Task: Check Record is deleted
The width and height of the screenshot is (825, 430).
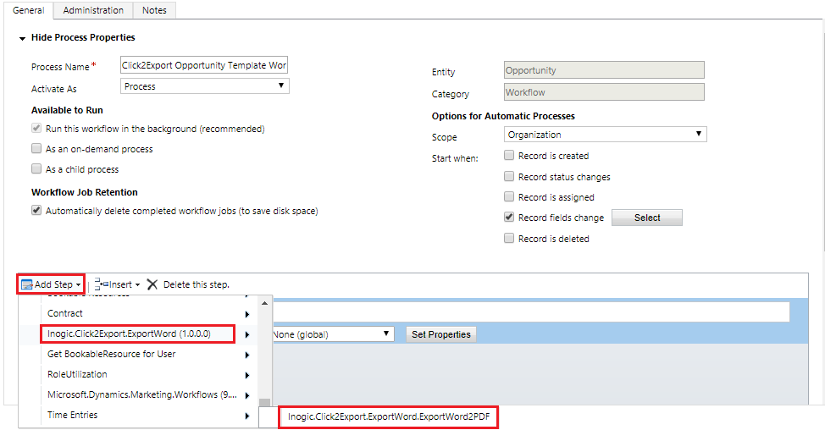Action: click(509, 238)
